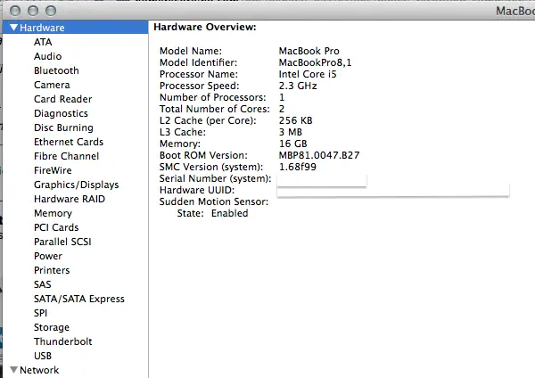Open the Memory sidebar item

click(x=53, y=213)
